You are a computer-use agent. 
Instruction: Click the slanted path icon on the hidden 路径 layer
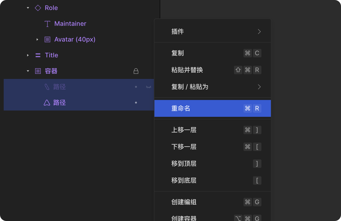pos(47,87)
